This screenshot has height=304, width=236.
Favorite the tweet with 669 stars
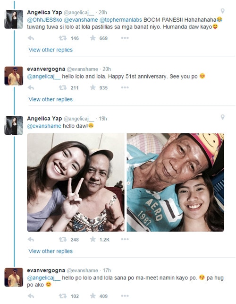click(x=93, y=38)
